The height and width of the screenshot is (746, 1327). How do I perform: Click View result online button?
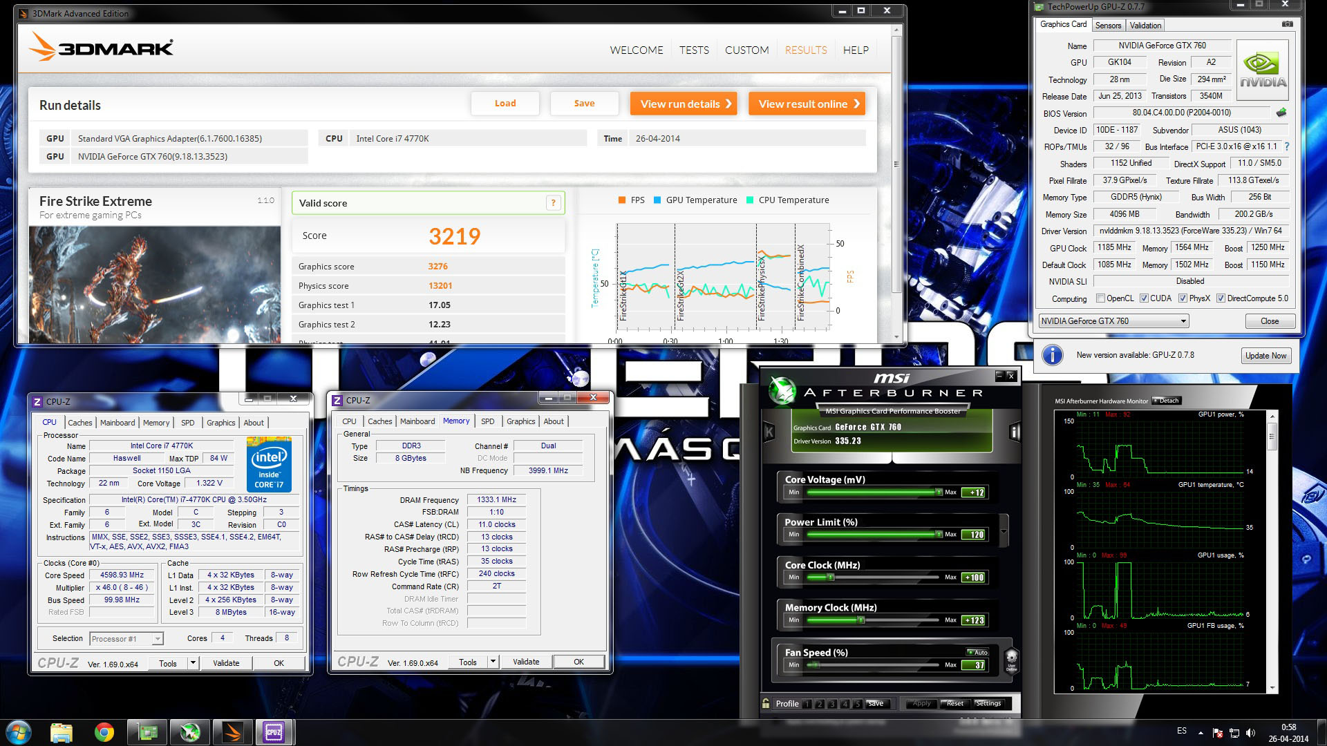(807, 104)
